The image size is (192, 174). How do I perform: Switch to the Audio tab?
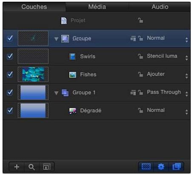(x=160, y=7)
